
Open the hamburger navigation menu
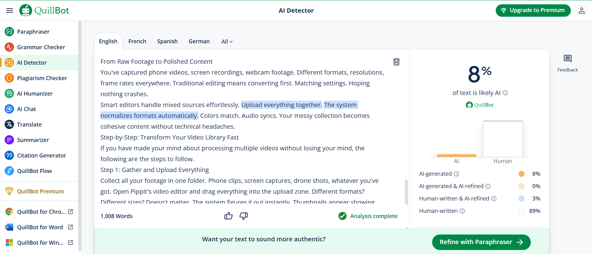(x=10, y=11)
